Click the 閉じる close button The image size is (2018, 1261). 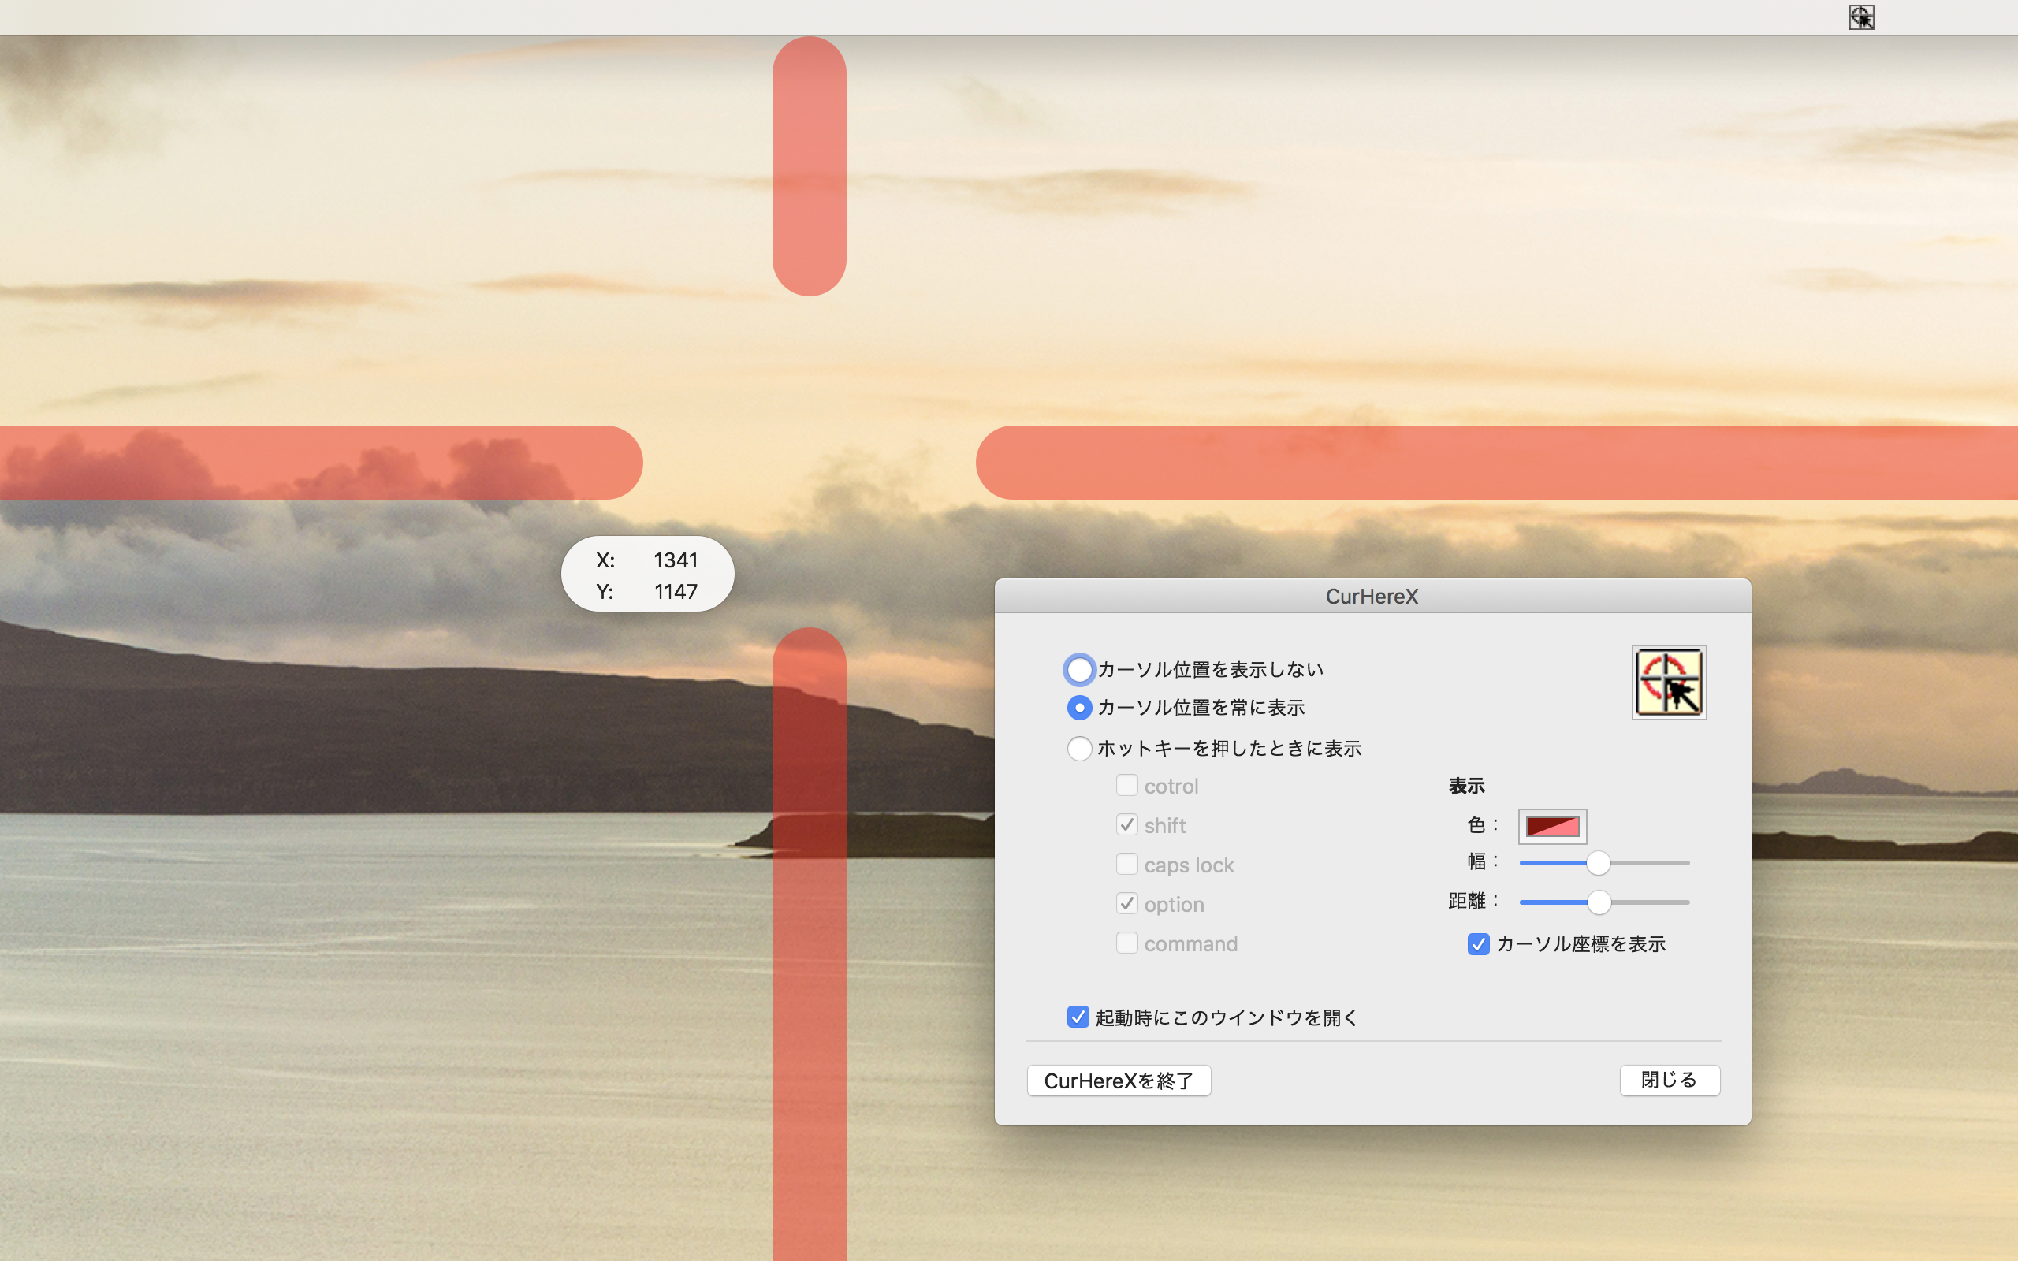pyautogui.click(x=1670, y=1081)
